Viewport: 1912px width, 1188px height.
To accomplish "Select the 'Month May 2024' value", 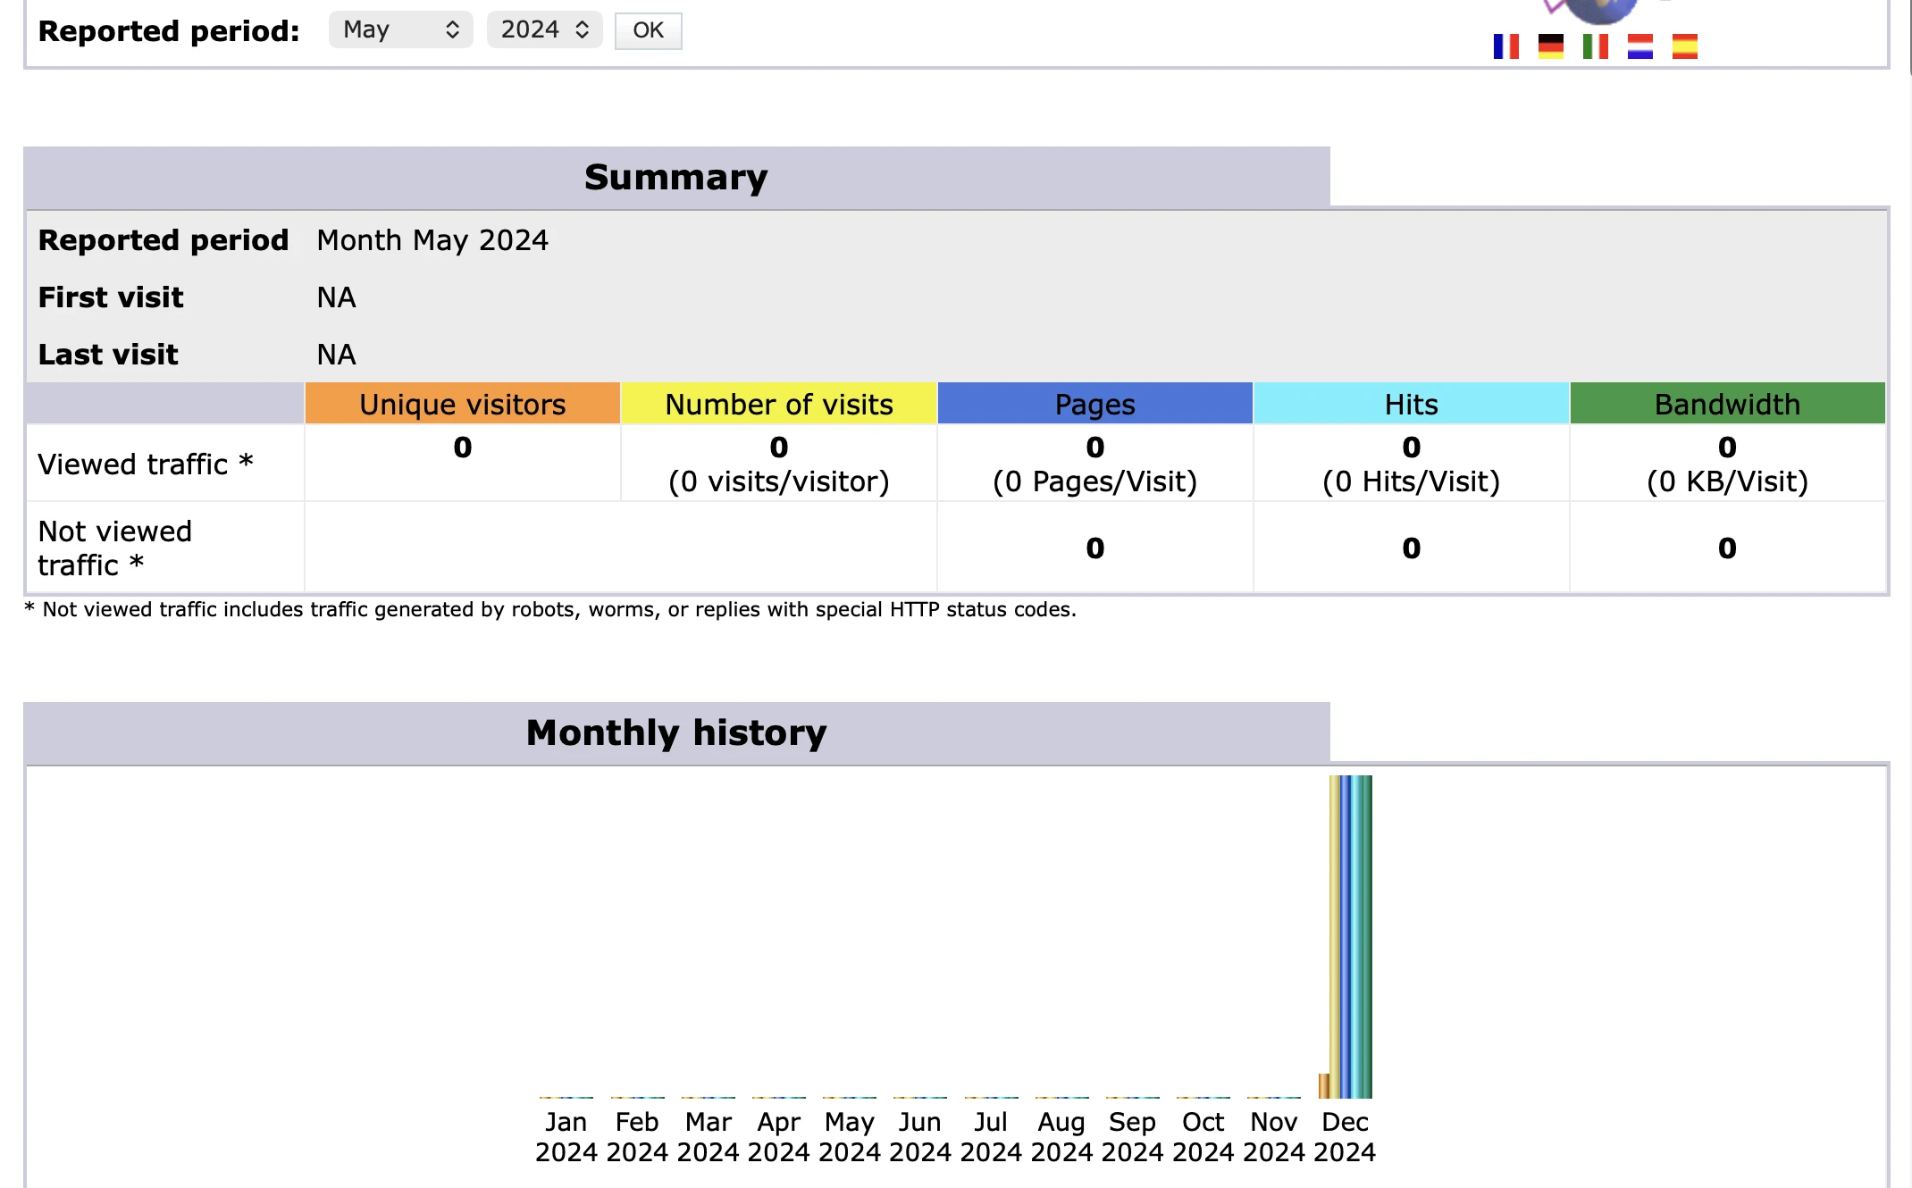I will coord(432,240).
